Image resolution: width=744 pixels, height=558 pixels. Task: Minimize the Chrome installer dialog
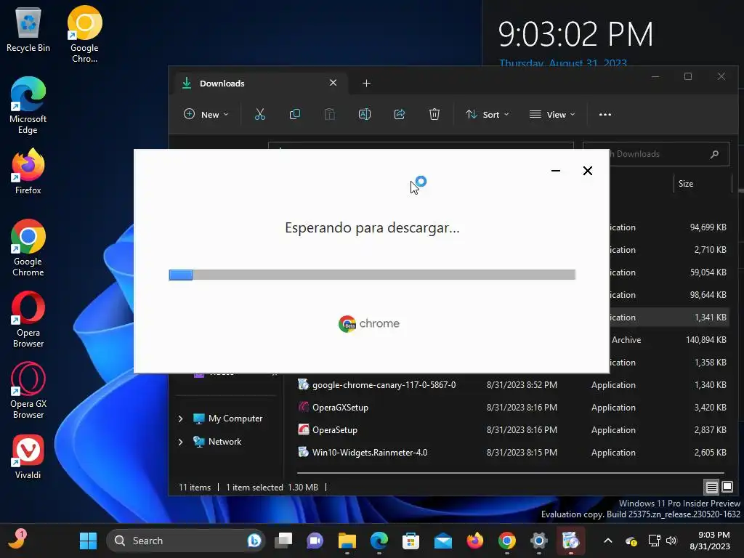[x=556, y=171]
